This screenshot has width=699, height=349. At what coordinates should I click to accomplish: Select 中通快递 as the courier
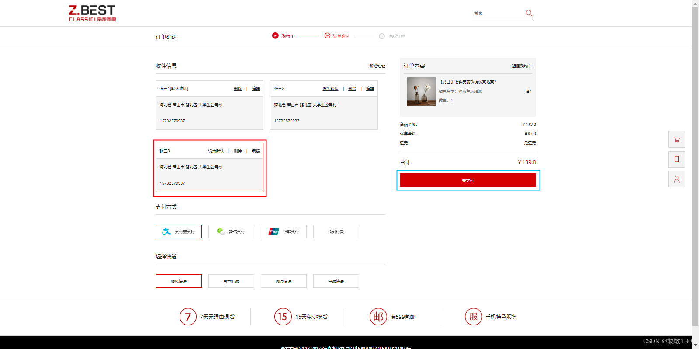336,281
